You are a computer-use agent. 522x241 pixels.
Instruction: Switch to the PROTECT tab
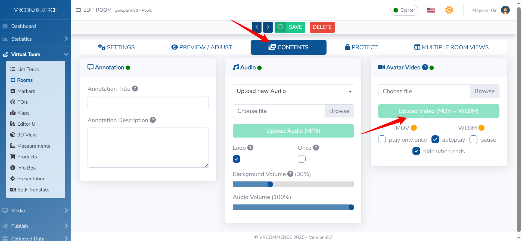[361, 47]
